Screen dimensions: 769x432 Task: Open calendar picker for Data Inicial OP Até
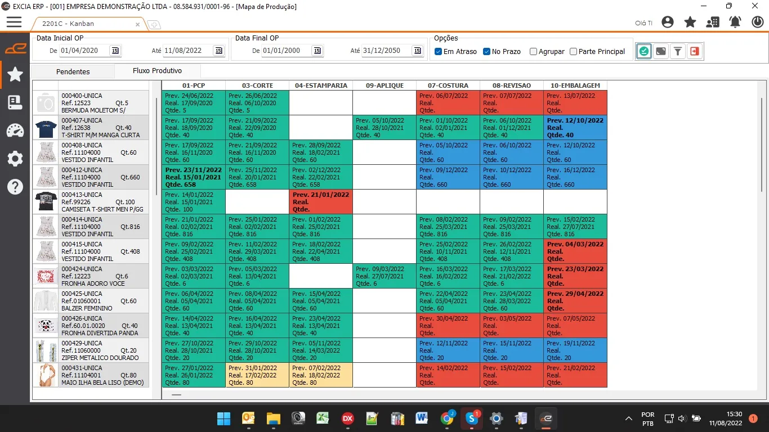coord(218,51)
